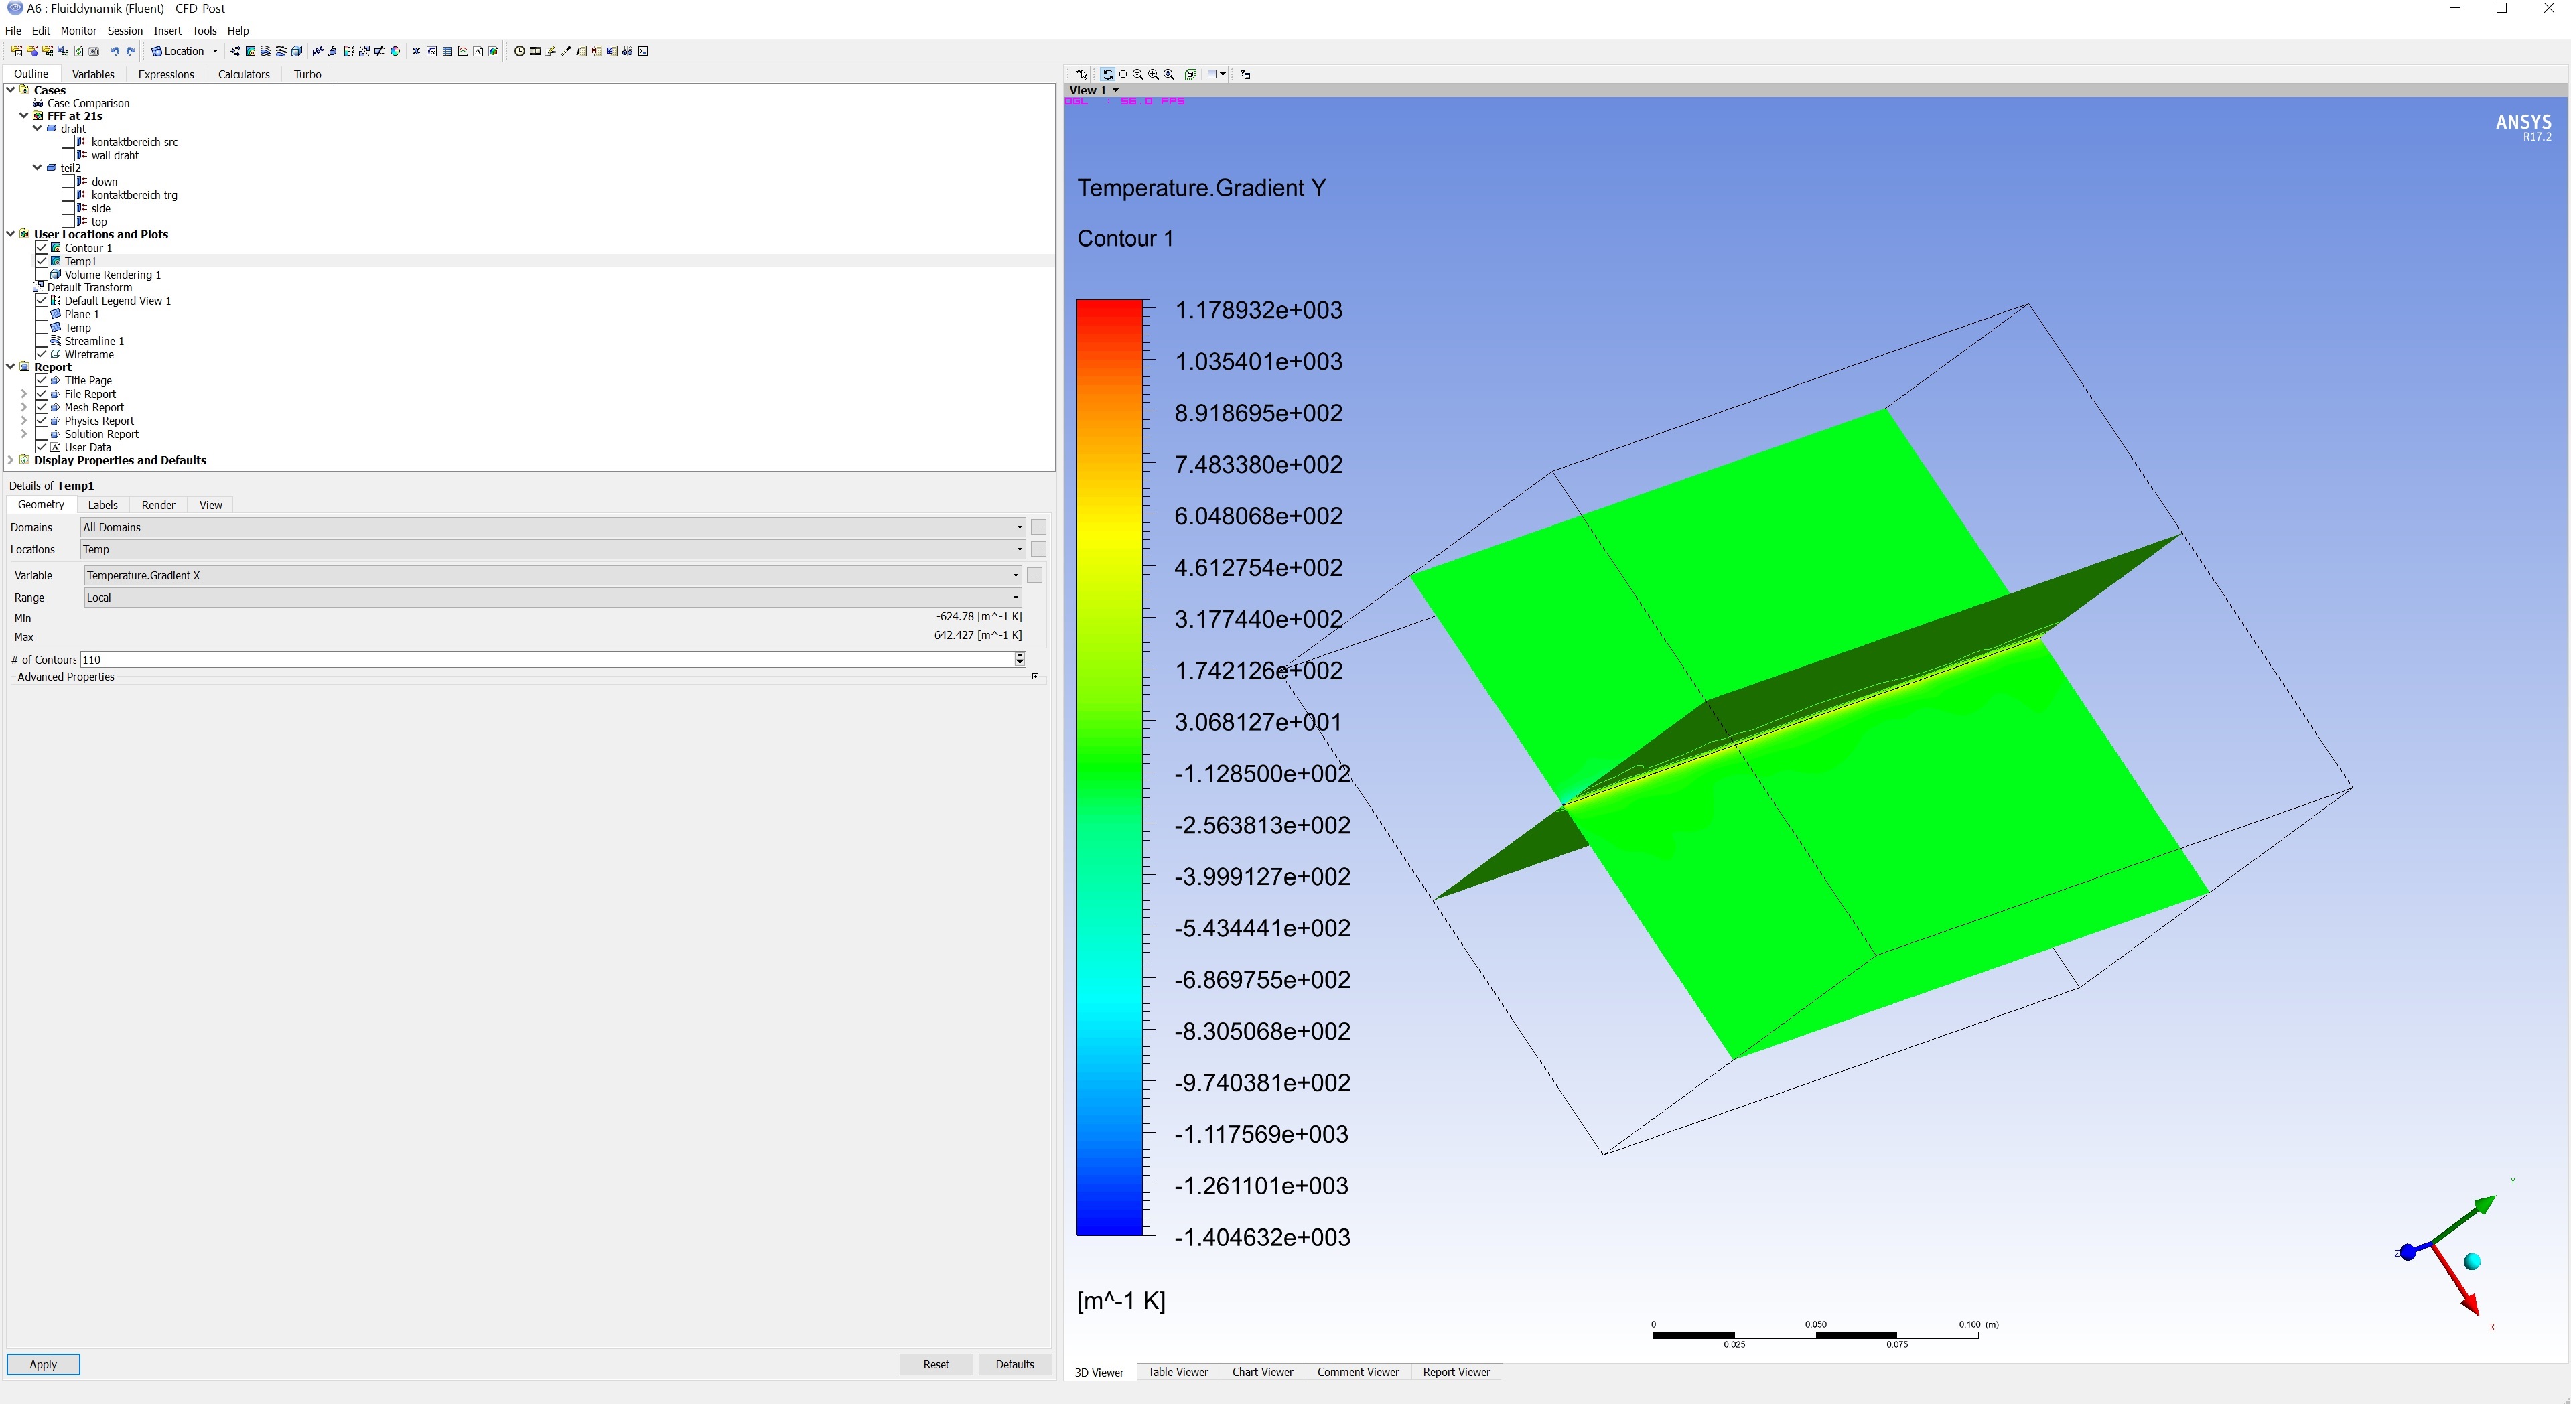The image size is (2571, 1404).
Task: Open the Range dropdown set to Local
Action: pyautogui.click(x=552, y=598)
